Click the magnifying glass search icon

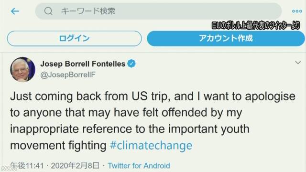[48, 11]
